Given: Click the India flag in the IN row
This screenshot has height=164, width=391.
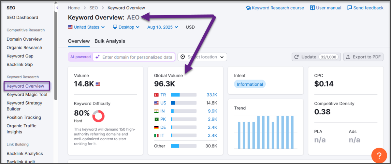Looking at the screenshot, I should 156,111.
